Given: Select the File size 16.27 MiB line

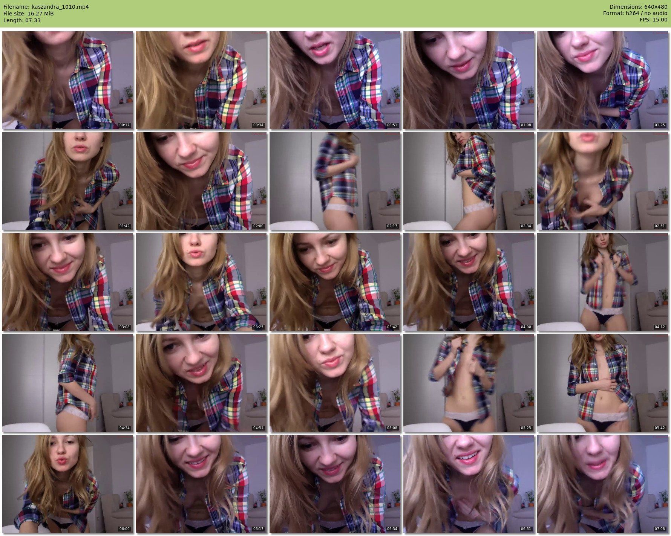Looking at the screenshot, I should pyautogui.click(x=29, y=14).
